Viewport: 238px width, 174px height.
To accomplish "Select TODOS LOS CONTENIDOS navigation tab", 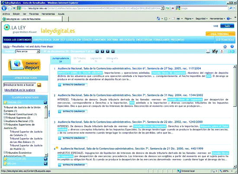I will tap(17, 40).
